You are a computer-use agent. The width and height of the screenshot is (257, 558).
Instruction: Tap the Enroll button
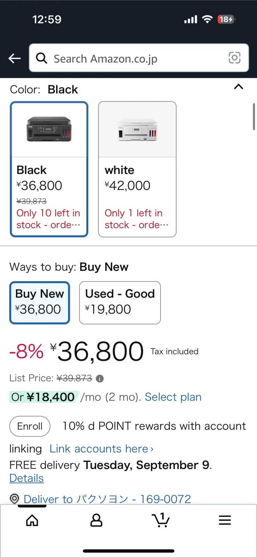click(30, 426)
